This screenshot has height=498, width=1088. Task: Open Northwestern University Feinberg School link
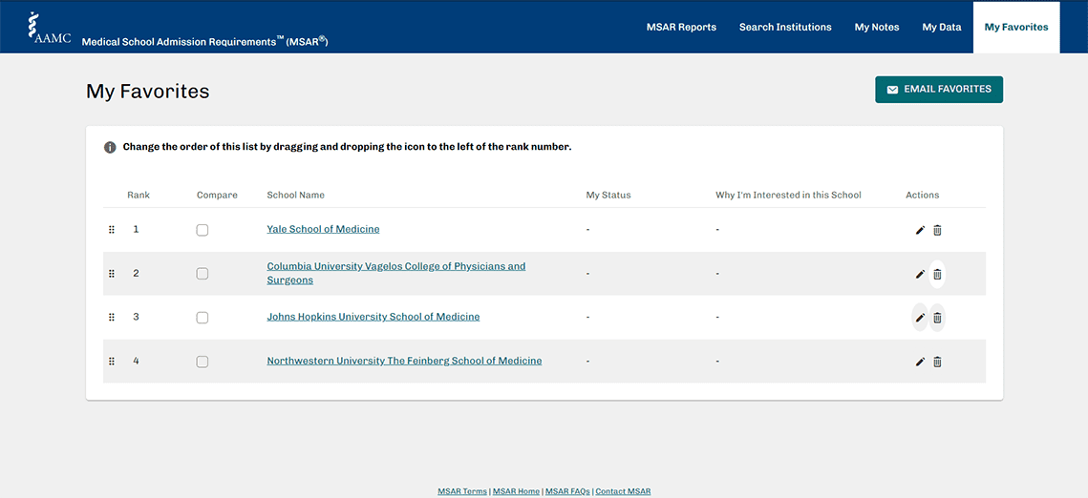(x=404, y=361)
